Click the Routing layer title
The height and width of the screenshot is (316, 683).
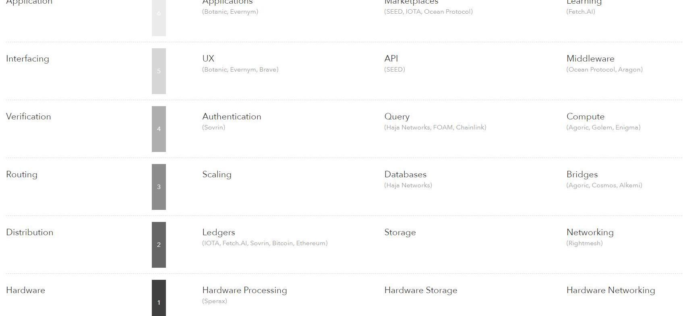pos(22,174)
